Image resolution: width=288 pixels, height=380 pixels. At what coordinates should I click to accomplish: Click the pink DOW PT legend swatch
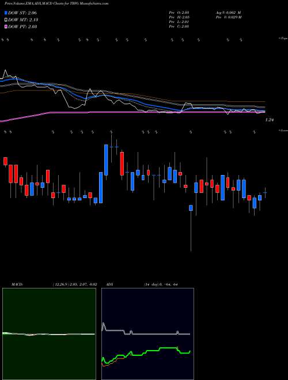pyautogui.click(x=6, y=26)
